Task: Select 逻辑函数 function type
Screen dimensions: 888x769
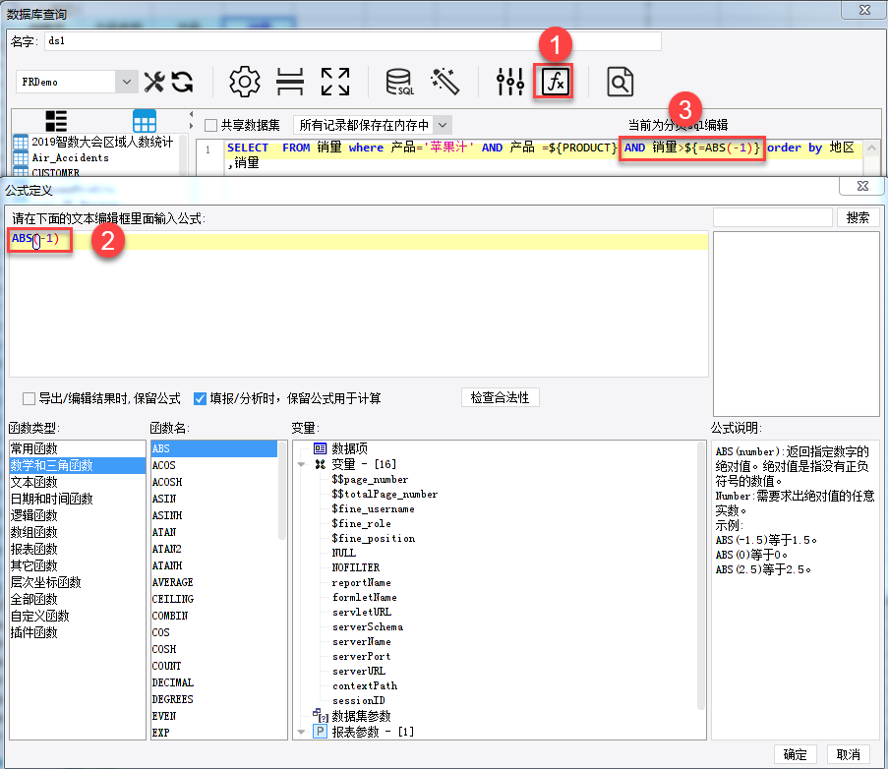Action: click(x=78, y=515)
